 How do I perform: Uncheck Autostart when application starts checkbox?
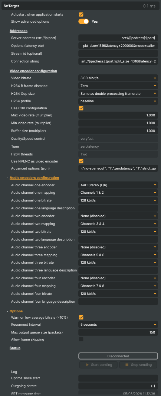click(81, 15)
